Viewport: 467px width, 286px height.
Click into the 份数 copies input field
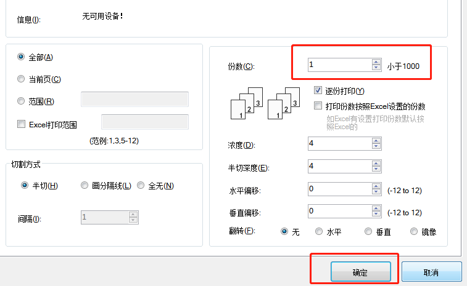click(x=339, y=65)
